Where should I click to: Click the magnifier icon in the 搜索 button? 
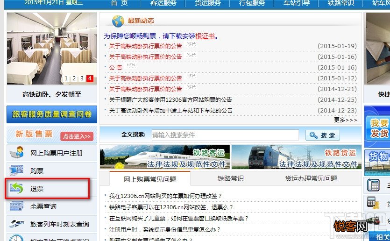(x=313, y=135)
